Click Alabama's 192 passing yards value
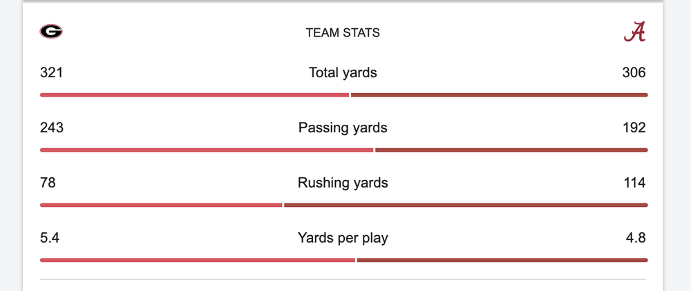Viewport: 691px width, 291px height. pyautogui.click(x=634, y=128)
